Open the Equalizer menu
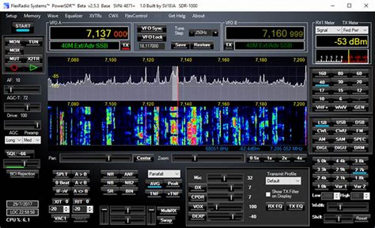375x228 pixels. click(74, 16)
